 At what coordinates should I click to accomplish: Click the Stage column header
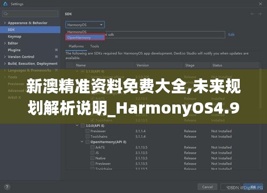click(190, 66)
